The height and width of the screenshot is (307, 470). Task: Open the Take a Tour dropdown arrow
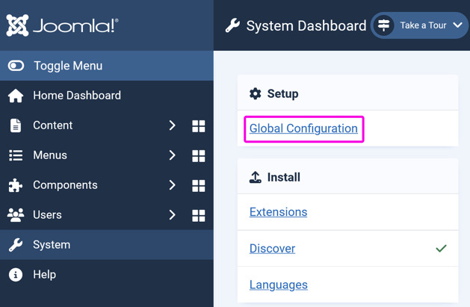tap(457, 25)
